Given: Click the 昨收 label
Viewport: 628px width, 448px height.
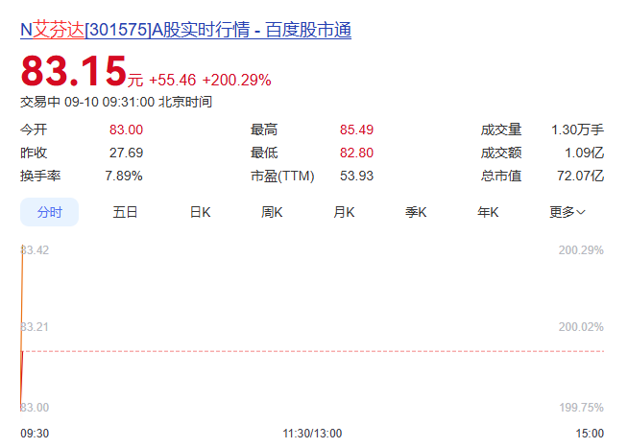Looking at the screenshot, I should click(34, 153).
